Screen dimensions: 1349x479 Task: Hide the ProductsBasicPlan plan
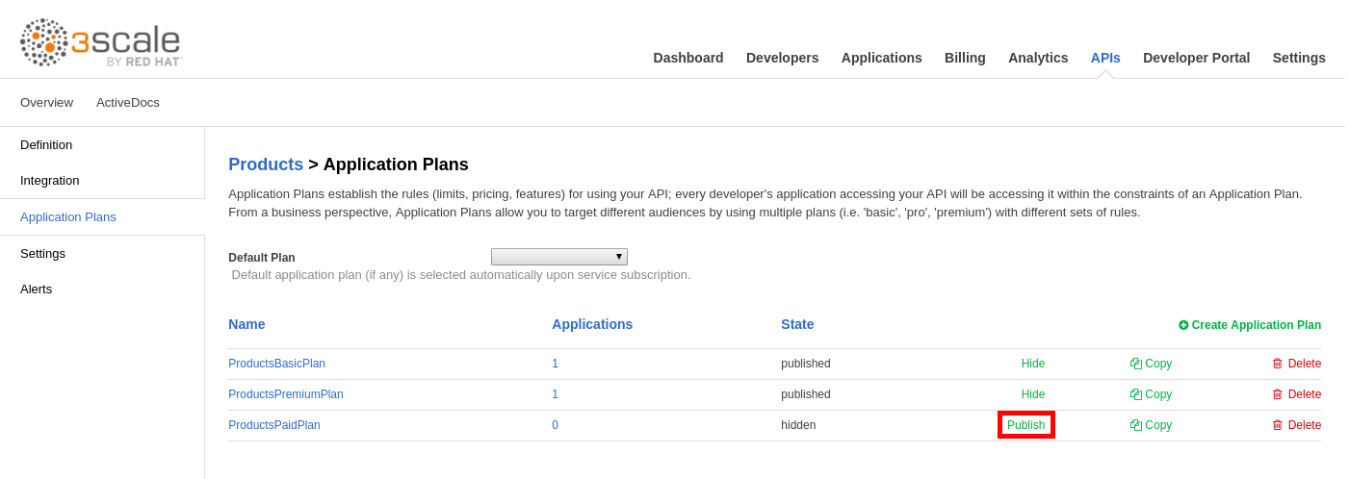(x=1032, y=364)
